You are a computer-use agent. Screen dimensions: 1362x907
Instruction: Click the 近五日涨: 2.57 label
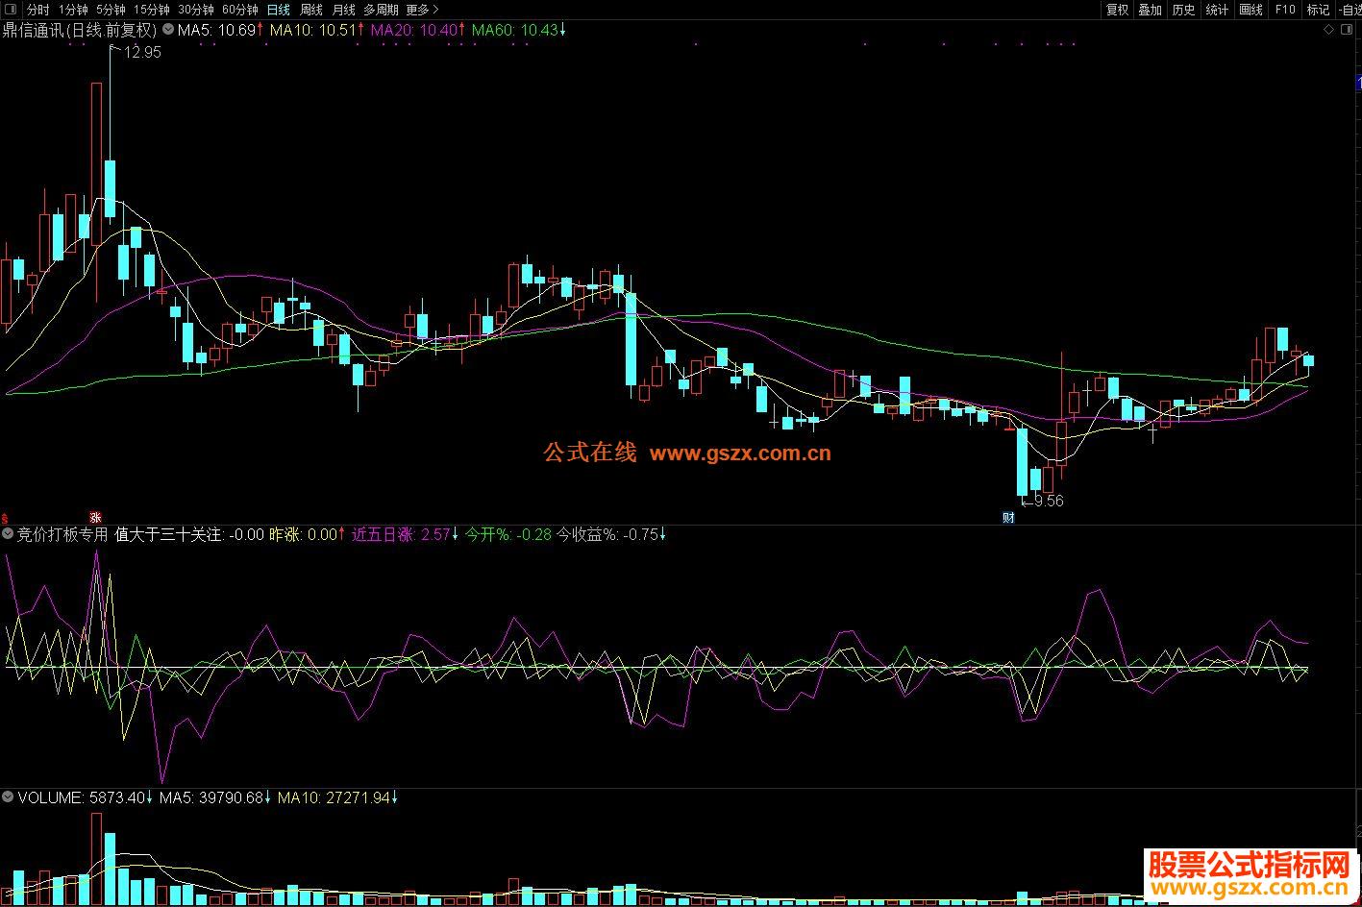[406, 534]
